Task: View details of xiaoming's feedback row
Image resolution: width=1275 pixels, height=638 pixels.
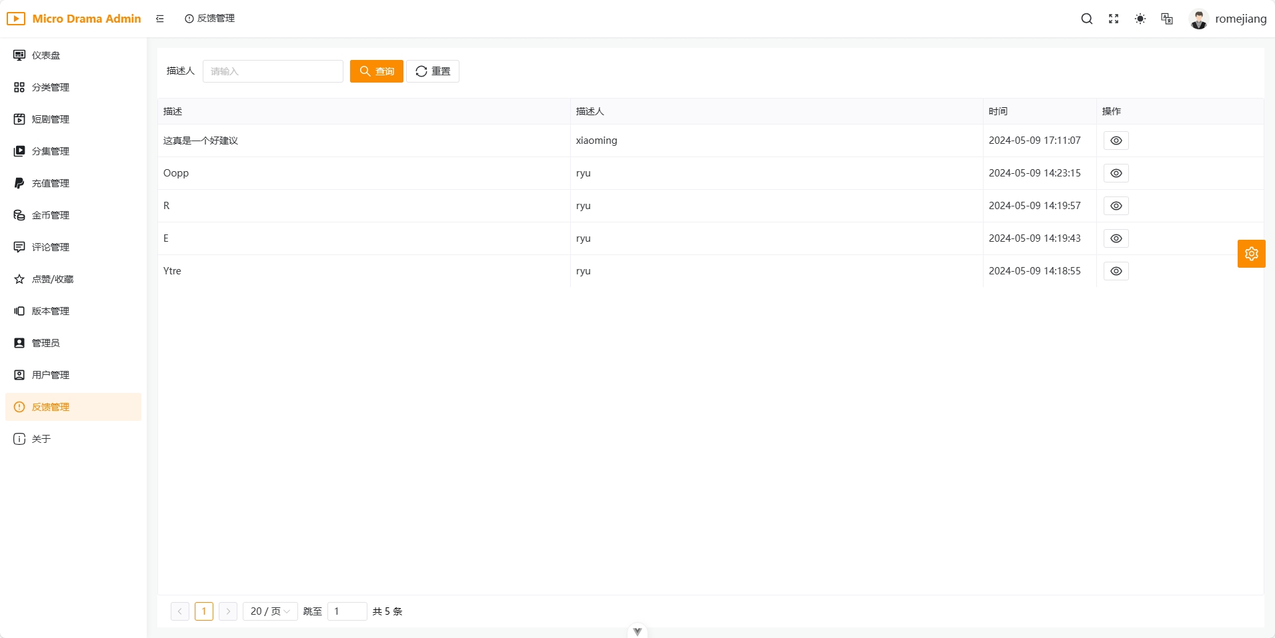Action: 1116,141
